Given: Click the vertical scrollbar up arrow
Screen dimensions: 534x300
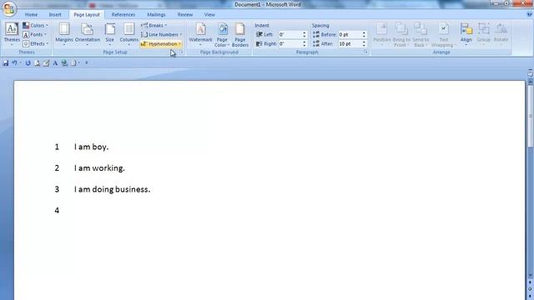Looking at the screenshot, I should [530, 82].
